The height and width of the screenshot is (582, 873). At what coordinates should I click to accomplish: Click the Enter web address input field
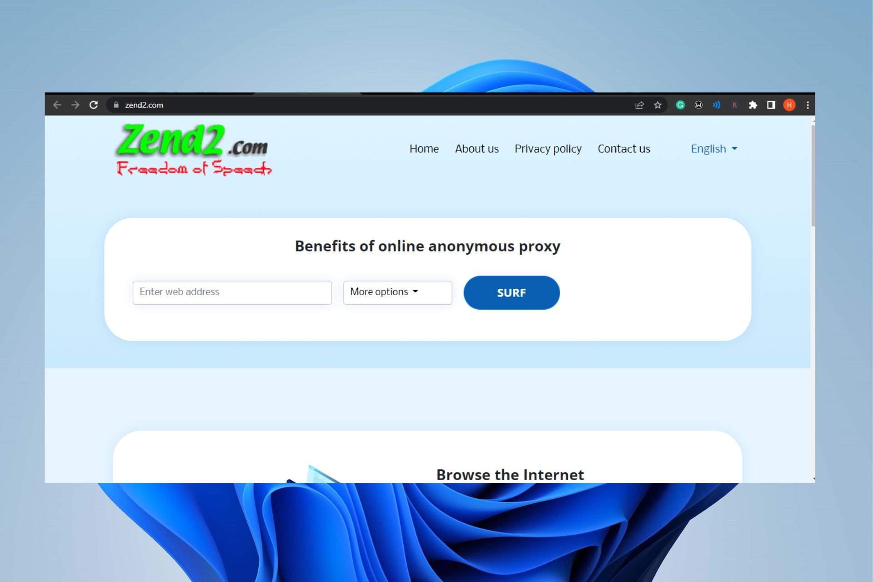(x=232, y=291)
